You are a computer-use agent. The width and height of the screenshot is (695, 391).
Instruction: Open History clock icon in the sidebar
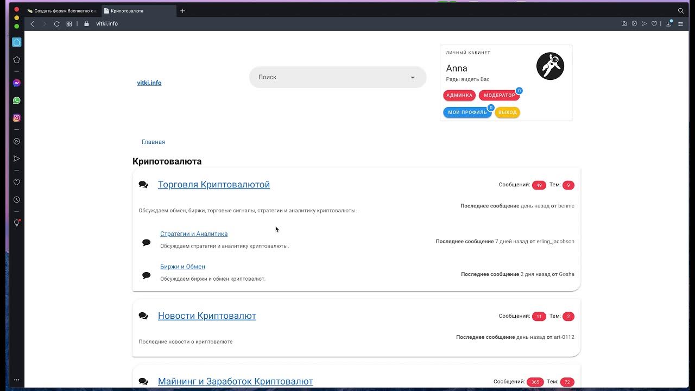(16, 200)
